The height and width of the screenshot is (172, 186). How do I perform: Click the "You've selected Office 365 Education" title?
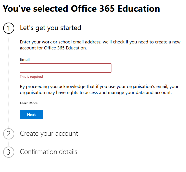81,9
